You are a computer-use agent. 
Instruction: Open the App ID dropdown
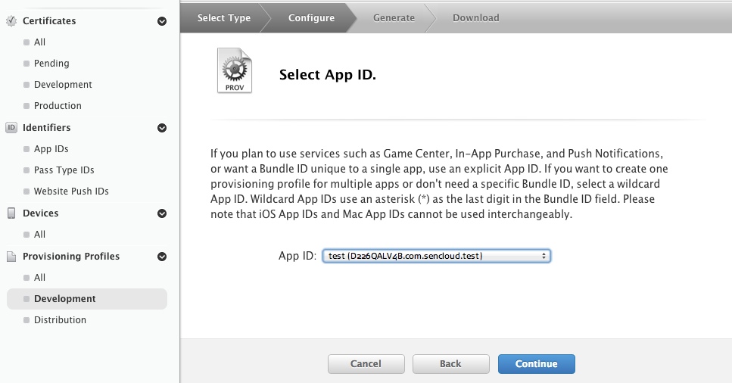tap(436, 256)
